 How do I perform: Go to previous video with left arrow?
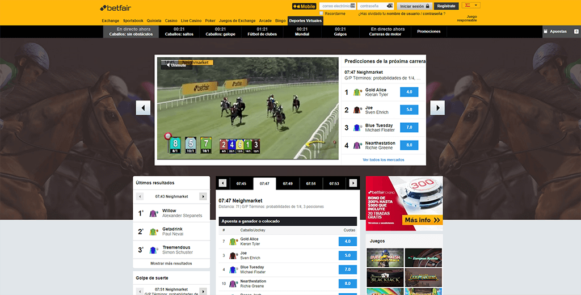[143, 108]
